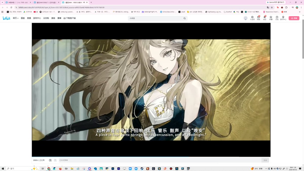Click the danmaku input field
Image resolution: width=304 pixels, height=171 pixels.
(160, 160)
